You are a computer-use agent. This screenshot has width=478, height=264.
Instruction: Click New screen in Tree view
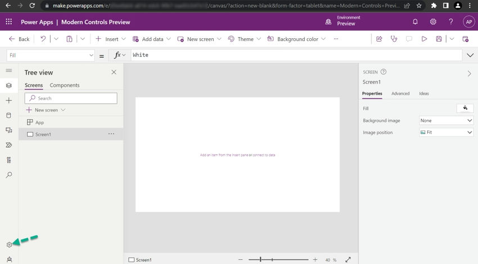(x=46, y=110)
